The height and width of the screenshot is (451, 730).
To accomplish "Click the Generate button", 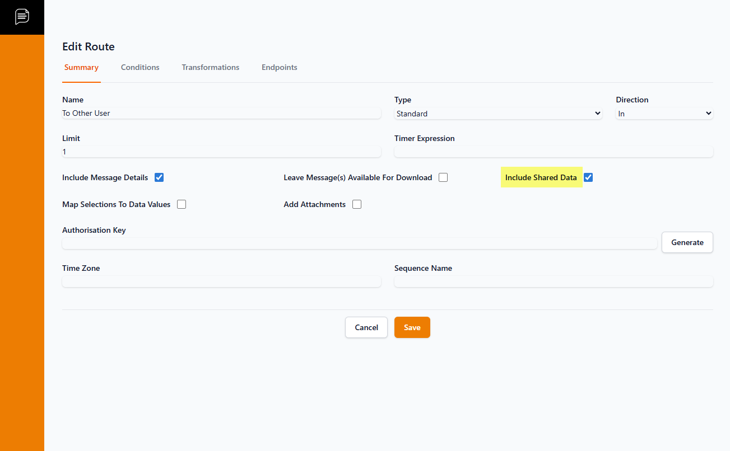I will pos(687,242).
